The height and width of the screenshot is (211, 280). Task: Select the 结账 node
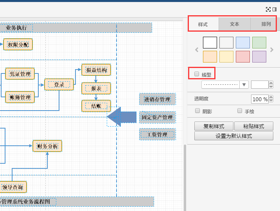point(96,106)
